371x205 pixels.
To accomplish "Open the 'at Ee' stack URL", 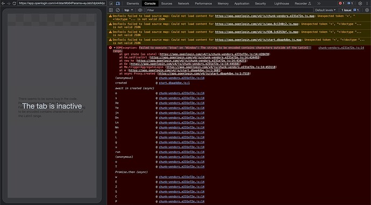I will click(x=185, y=64).
